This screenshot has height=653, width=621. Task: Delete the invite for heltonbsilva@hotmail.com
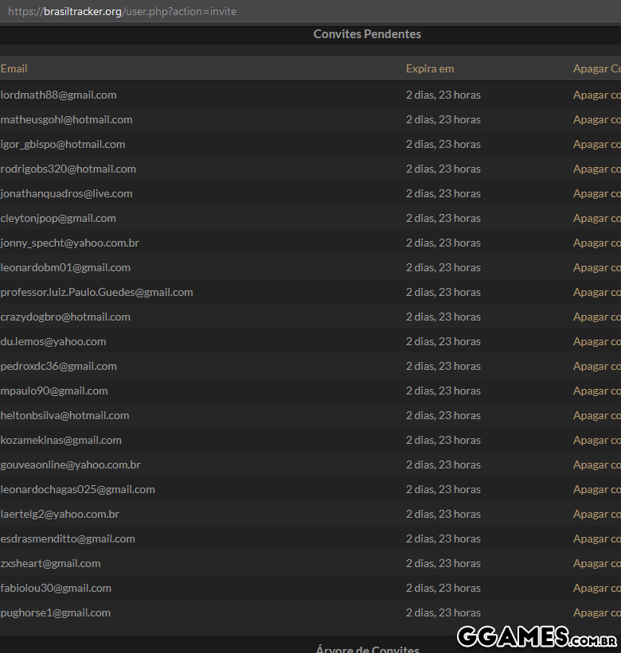coord(596,415)
